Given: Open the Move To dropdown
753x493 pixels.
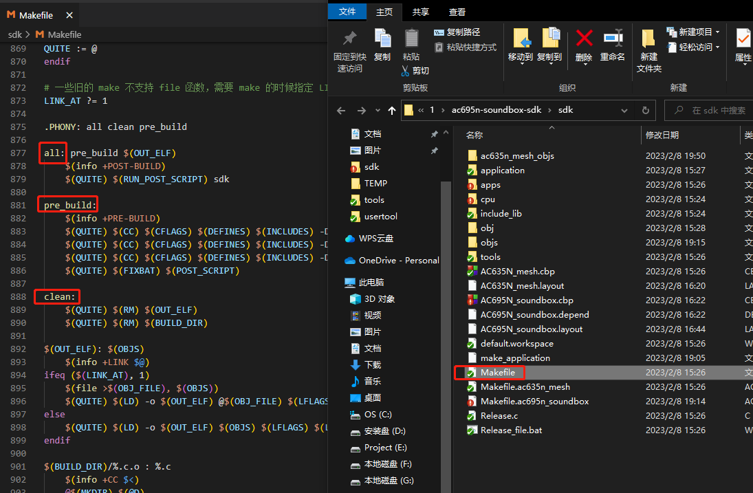Looking at the screenshot, I should 521,63.
